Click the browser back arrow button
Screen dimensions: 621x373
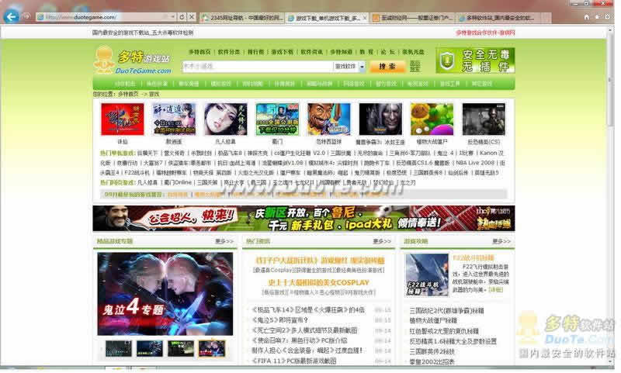click(10, 16)
